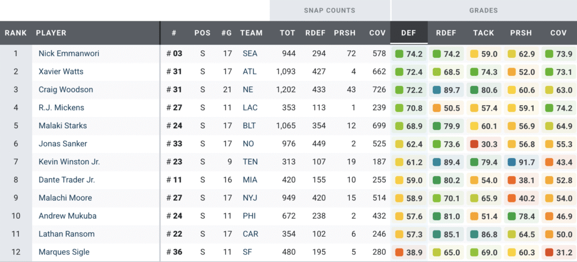This screenshot has width=577, height=262.
Task: Select Craig Woodson's name
Action: pyautogui.click(x=65, y=89)
